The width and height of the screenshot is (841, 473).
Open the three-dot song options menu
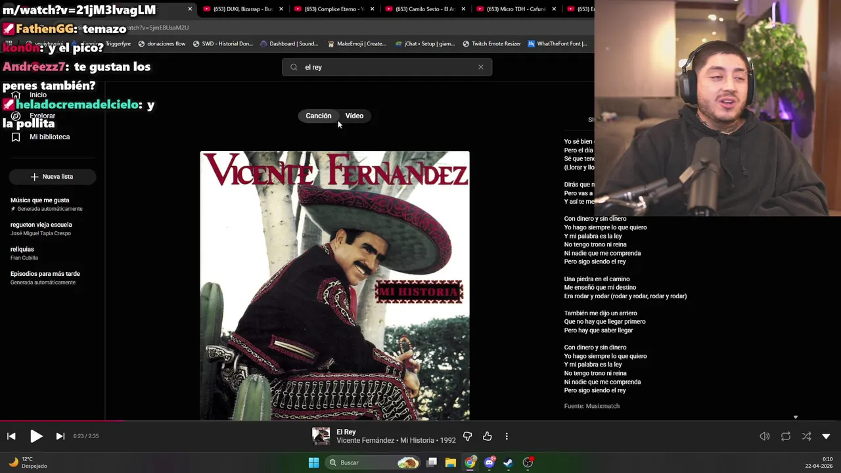507,436
